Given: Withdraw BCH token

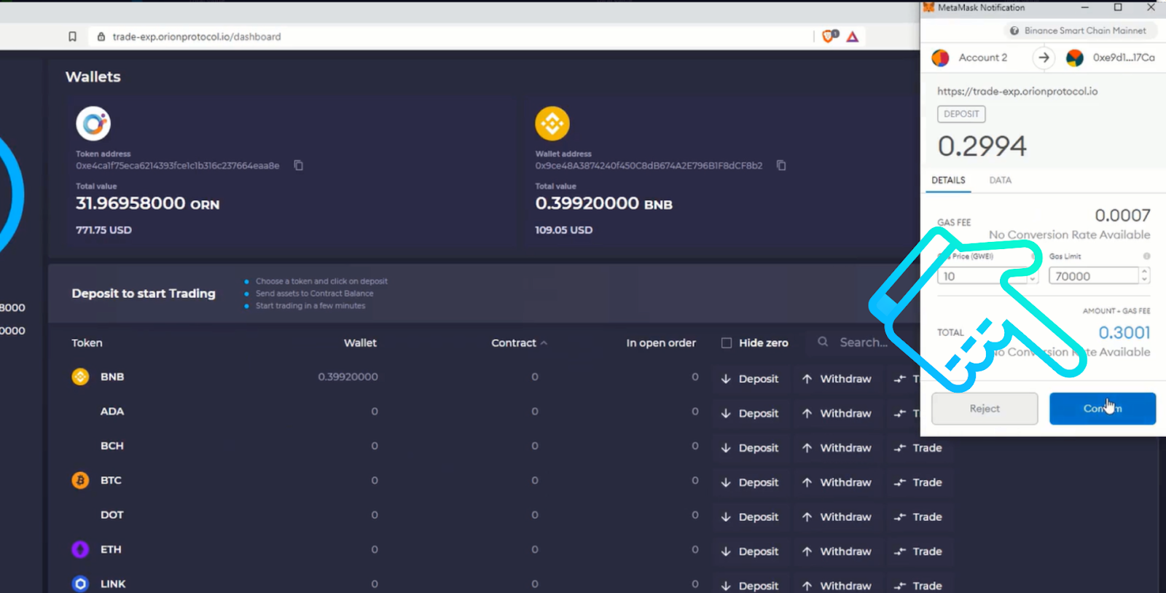Looking at the screenshot, I should click(x=837, y=448).
